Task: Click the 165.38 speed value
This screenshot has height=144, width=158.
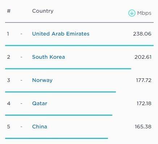Action: click(143, 127)
